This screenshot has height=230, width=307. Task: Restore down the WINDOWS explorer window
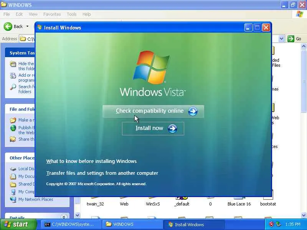tap(293, 5)
